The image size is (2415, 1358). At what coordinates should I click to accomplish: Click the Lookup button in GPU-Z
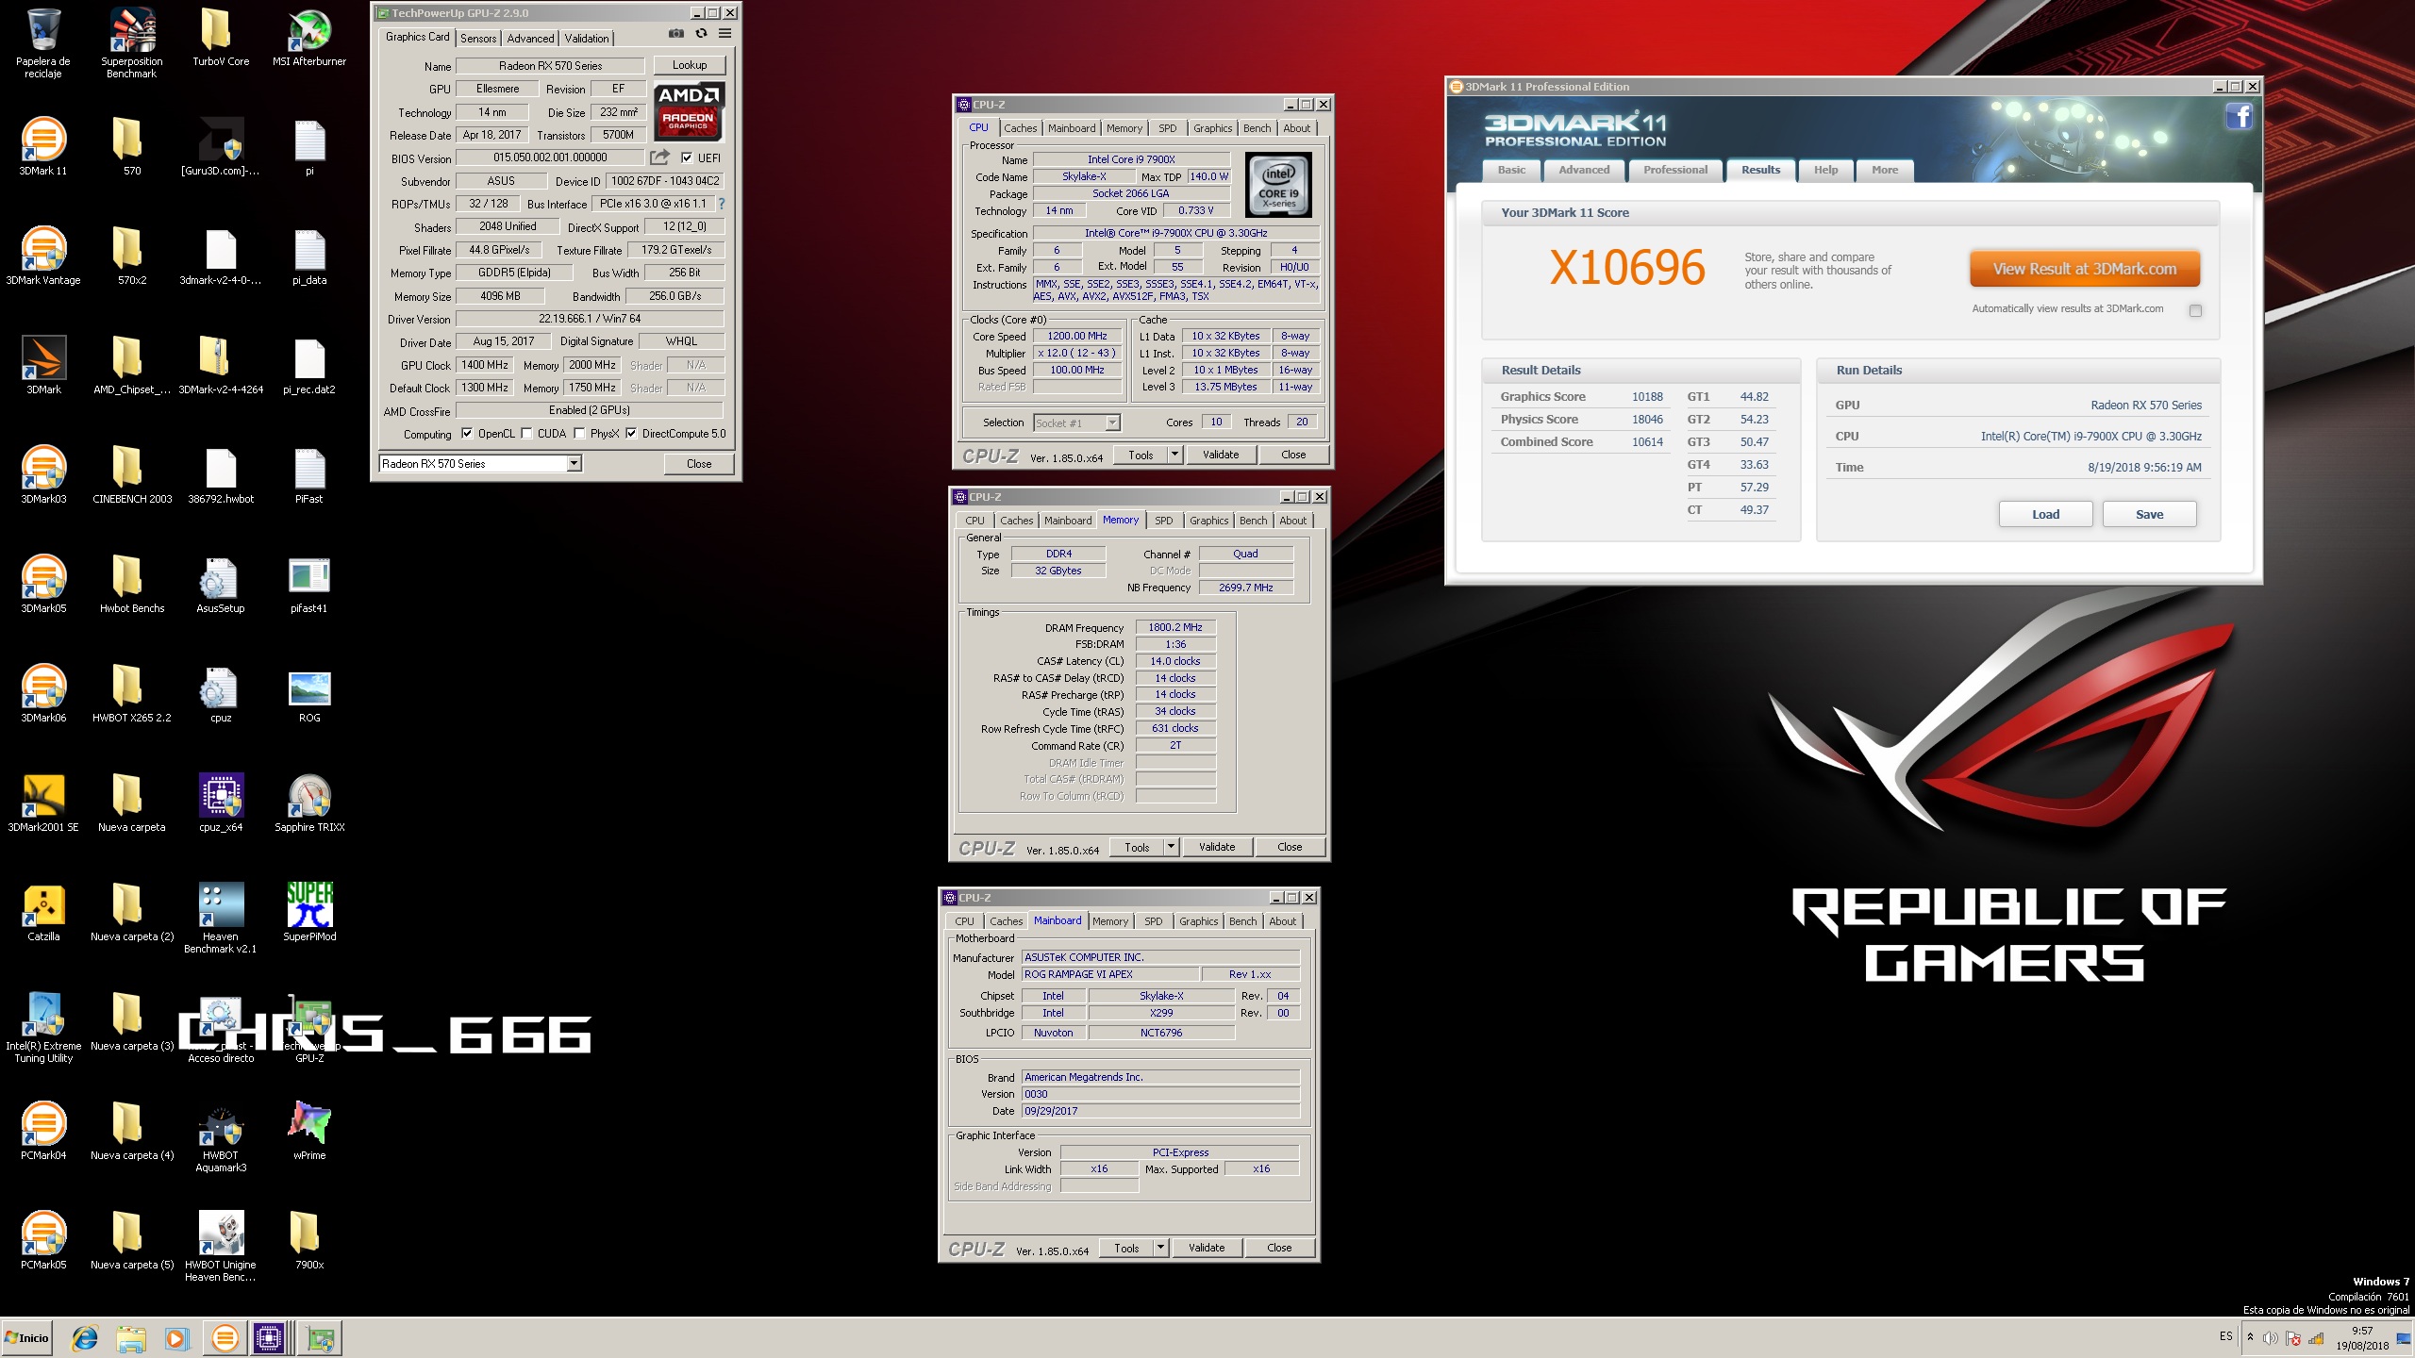690,65
